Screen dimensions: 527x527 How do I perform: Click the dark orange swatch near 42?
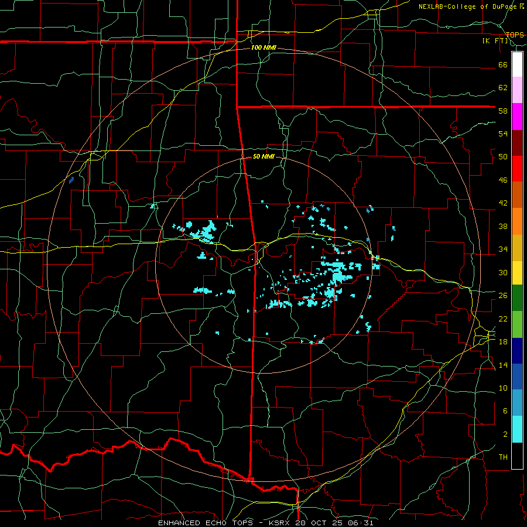point(517,194)
